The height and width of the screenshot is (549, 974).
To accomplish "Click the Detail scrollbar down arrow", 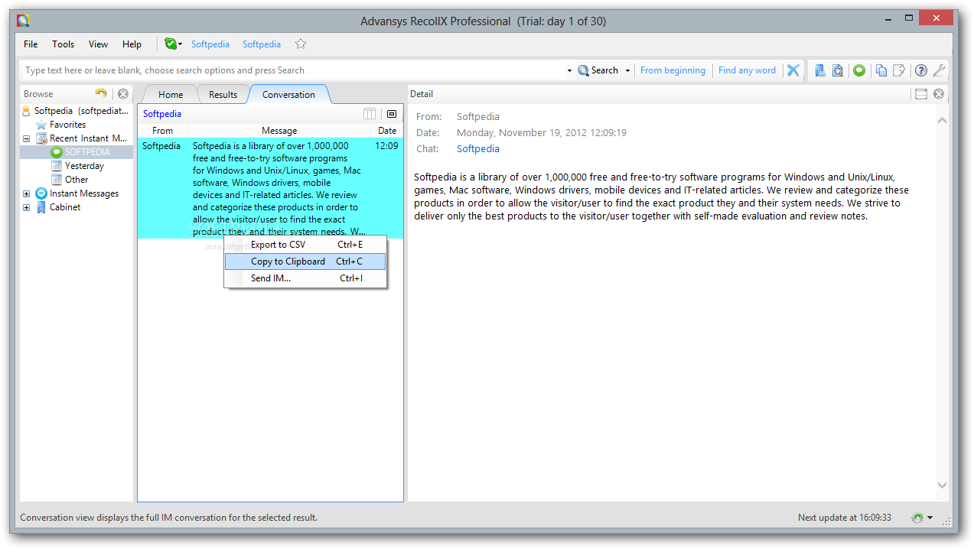I will coord(942,485).
